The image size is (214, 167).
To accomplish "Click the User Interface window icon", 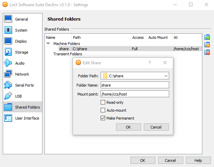I will tap(8, 118).
